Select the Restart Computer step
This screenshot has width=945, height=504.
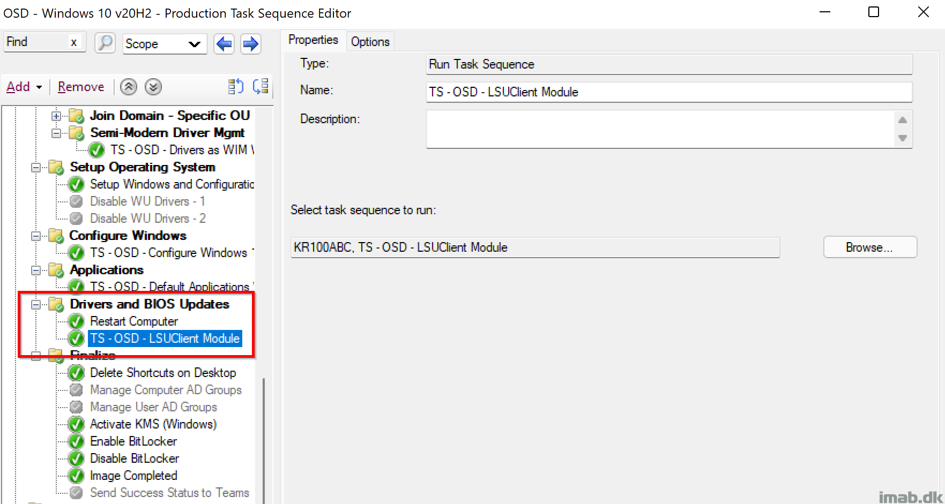coord(134,321)
